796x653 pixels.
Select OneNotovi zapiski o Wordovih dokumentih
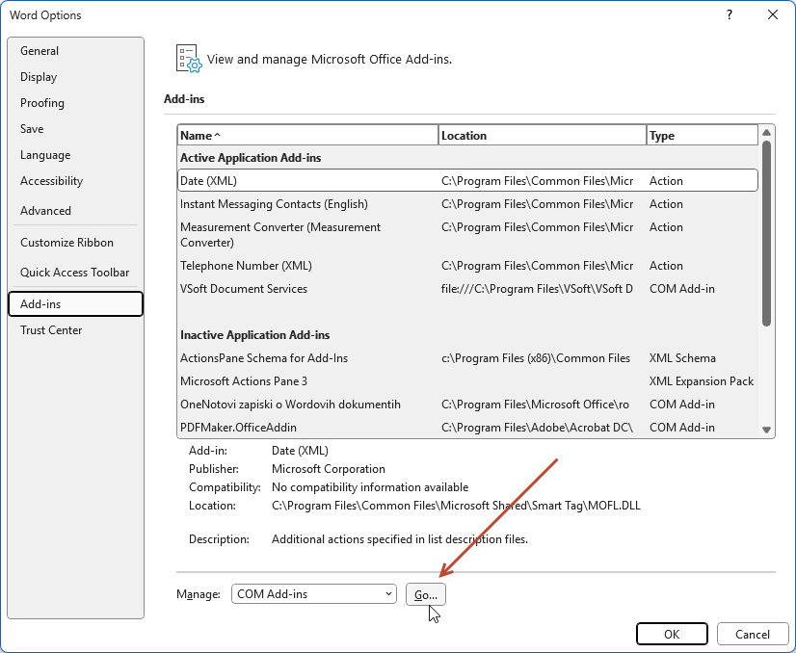467,405
